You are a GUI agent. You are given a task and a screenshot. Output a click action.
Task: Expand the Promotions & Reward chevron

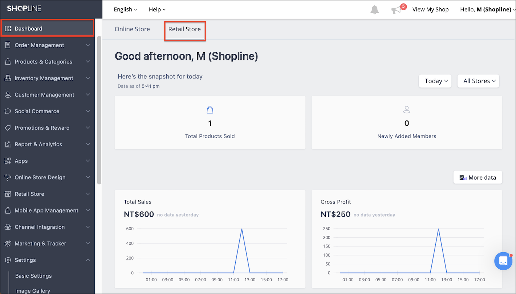click(x=88, y=128)
